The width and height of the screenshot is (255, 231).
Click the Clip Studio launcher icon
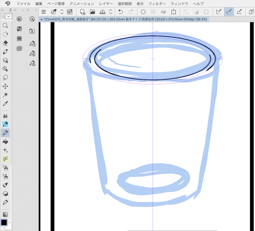pos(69,12)
